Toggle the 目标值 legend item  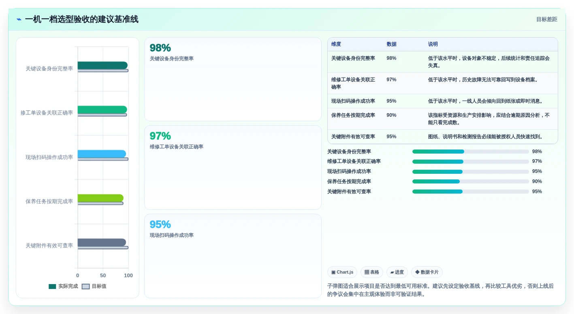coord(94,286)
